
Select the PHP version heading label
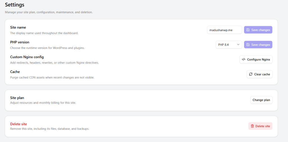click(20, 42)
